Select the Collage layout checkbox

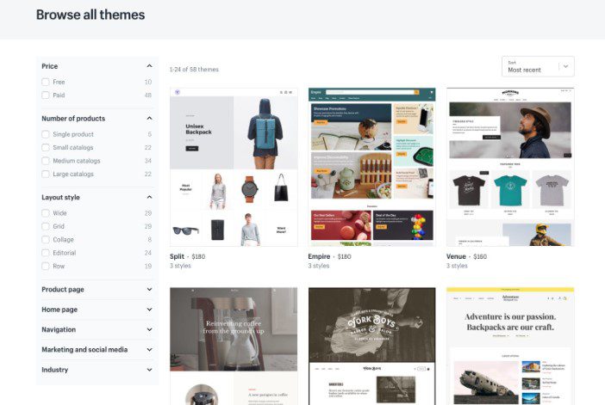coord(46,239)
